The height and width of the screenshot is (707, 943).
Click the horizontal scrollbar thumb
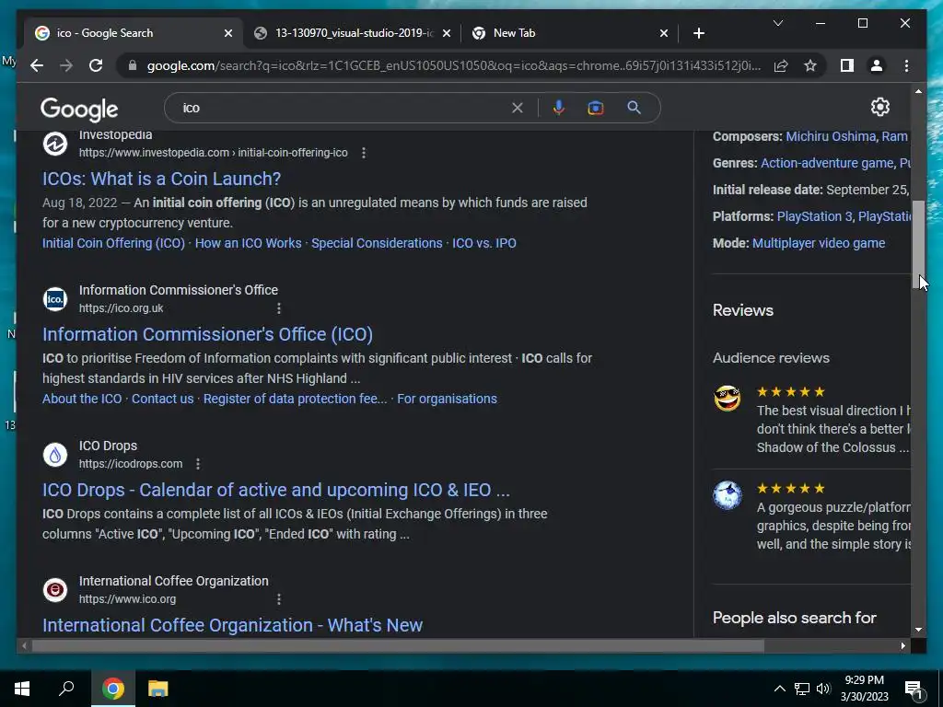click(x=398, y=645)
